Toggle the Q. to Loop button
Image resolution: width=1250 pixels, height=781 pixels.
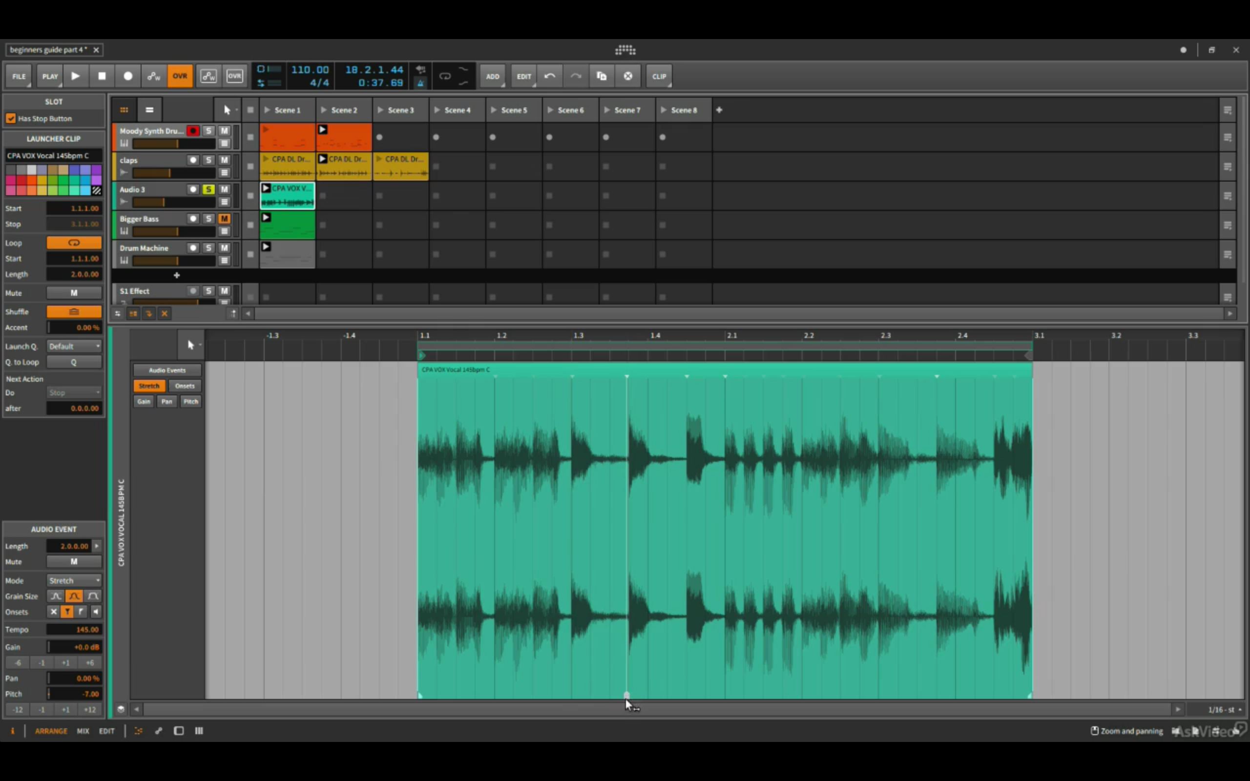(x=74, y=362)
